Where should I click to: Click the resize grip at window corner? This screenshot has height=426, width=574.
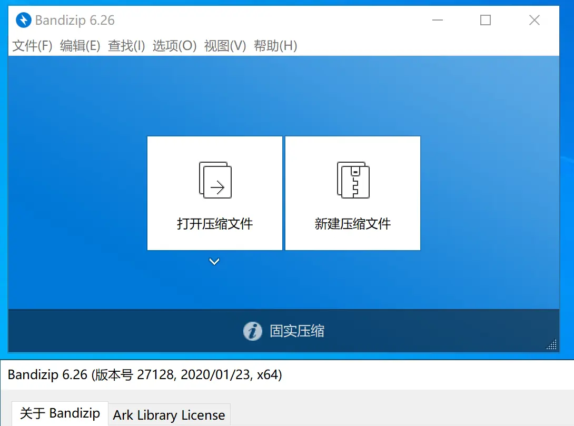coord(552,345)
